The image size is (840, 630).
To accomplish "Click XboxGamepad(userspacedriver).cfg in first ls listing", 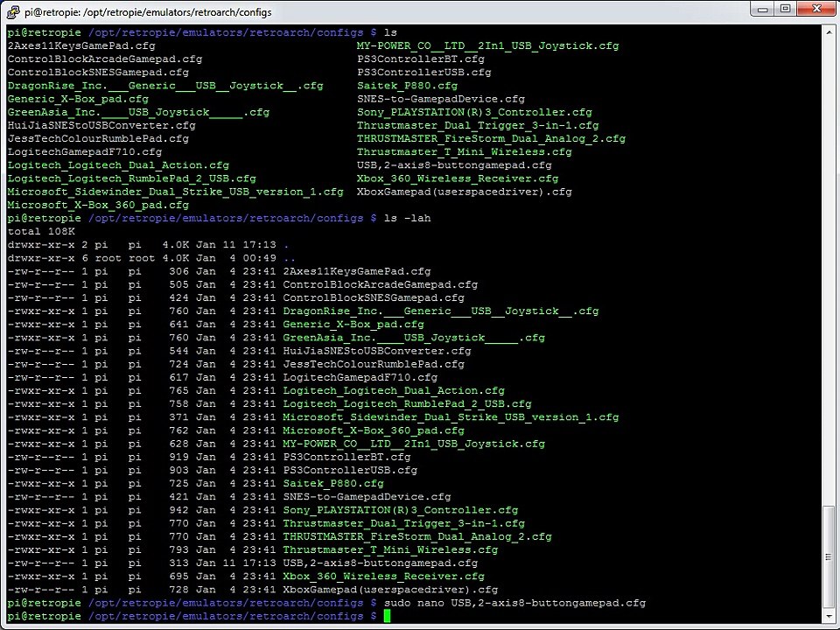I will 465,192.
